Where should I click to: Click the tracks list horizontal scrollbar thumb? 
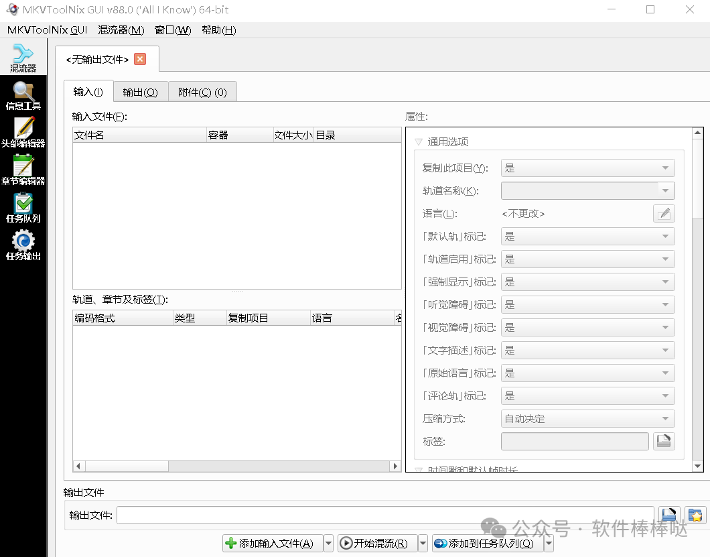click(x=127, y=467)
